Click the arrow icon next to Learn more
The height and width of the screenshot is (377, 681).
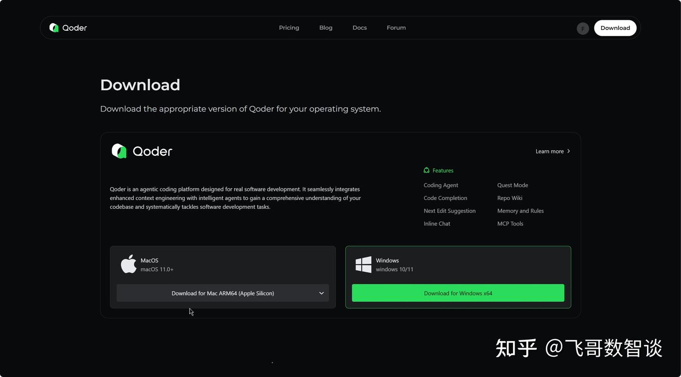pyautogui.click(x=568, y=151)
